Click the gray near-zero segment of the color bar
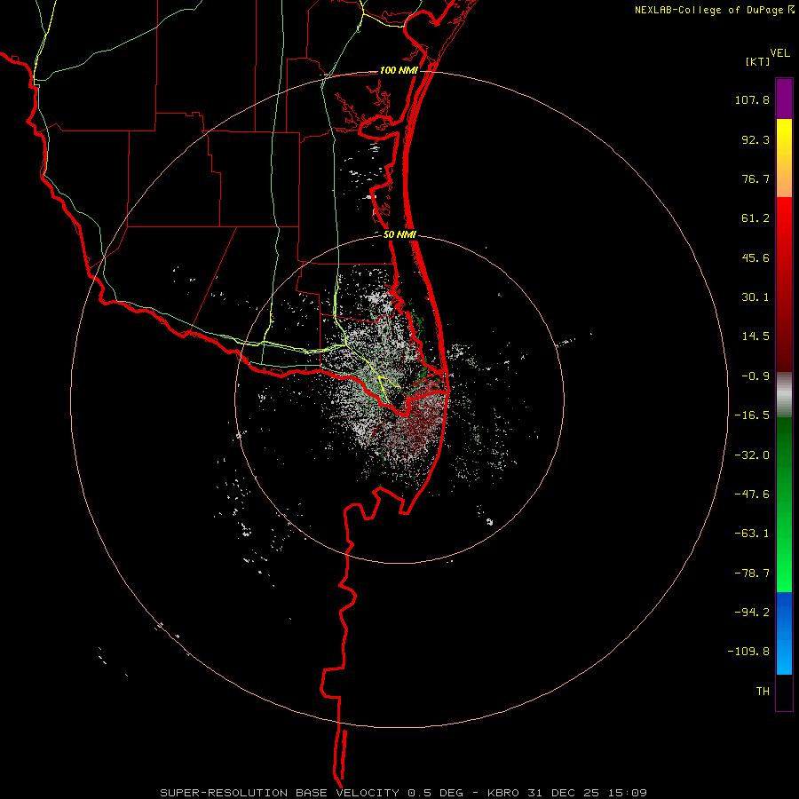The height and width of the screenshot is (799, 799). (x=784, y=395)
